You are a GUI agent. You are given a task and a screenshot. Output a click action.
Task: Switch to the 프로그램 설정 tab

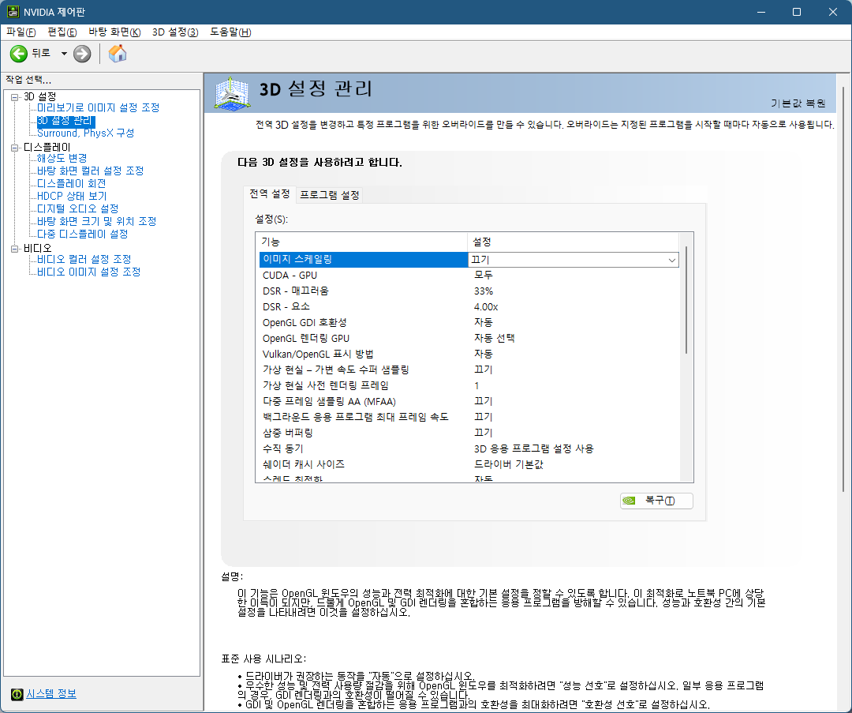[329, 195]
